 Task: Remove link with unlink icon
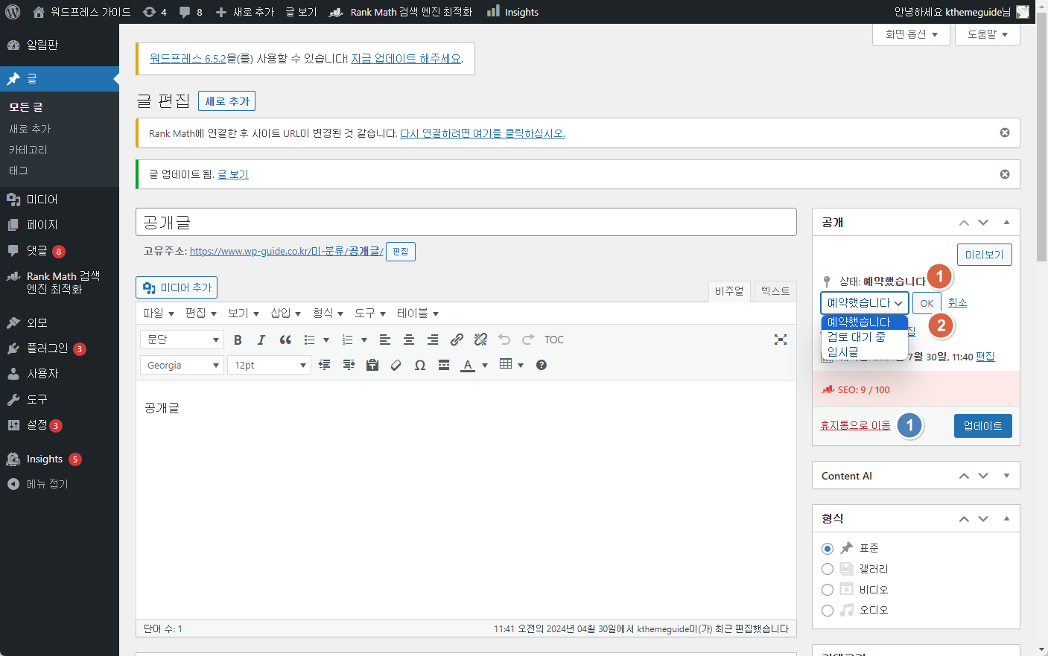(480, 340)
